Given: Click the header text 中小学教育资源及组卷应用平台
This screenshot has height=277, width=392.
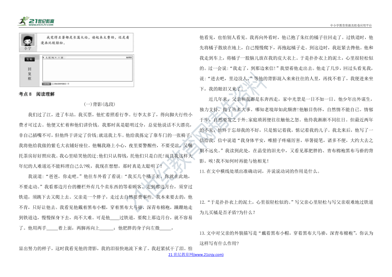Looking at the screenshot, I should click(351, 25).
